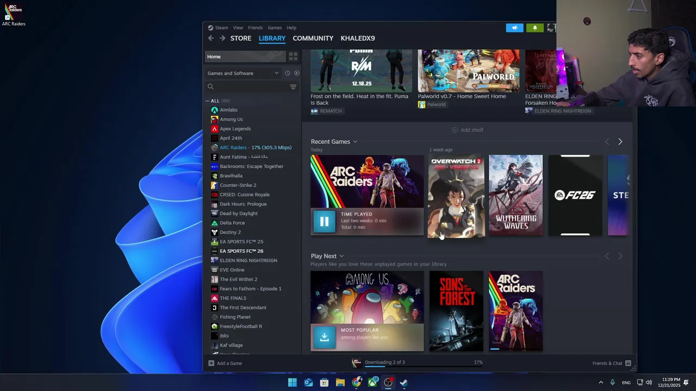The width and height of the screenshot is (696, 391).
Task: Open Overwatch 2 recent game tile
Action: [456, 196]
